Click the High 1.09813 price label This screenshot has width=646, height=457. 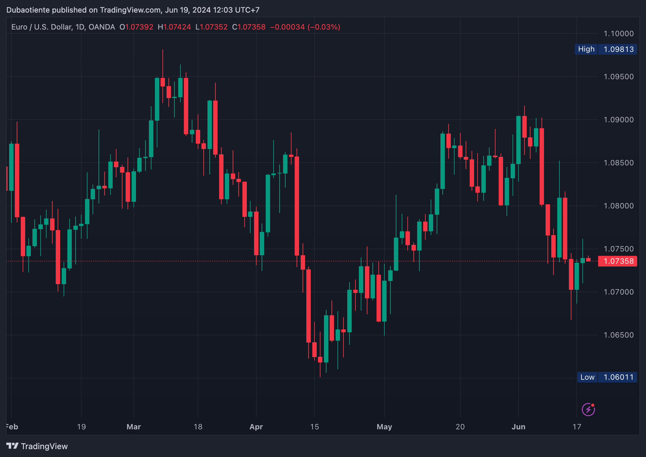[x=606, y=49]
